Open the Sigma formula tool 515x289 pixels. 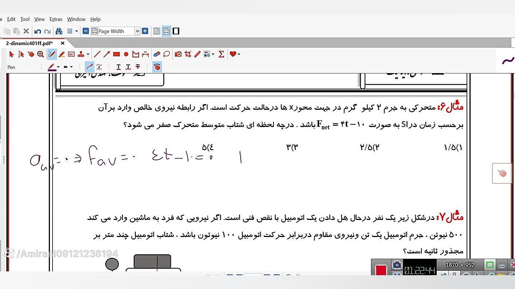coord(221,54)
